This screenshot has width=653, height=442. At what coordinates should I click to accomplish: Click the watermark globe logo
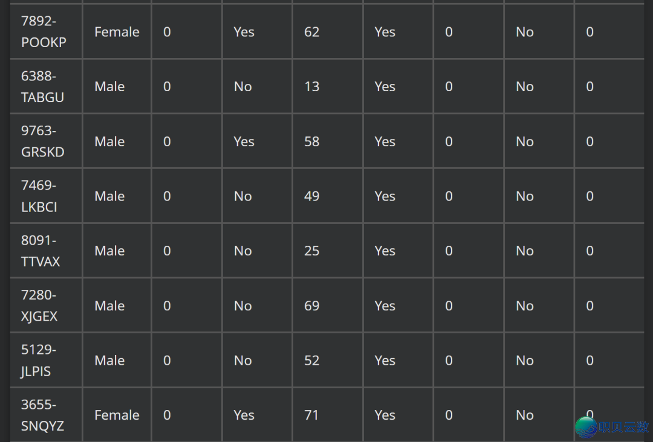click(x=585, y=426)
